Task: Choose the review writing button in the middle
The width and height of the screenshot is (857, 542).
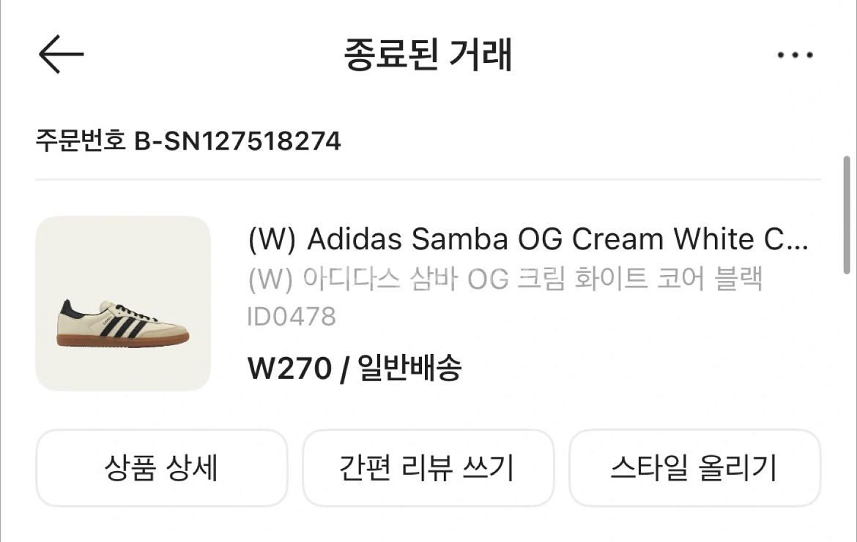Action: click(428, 468)
